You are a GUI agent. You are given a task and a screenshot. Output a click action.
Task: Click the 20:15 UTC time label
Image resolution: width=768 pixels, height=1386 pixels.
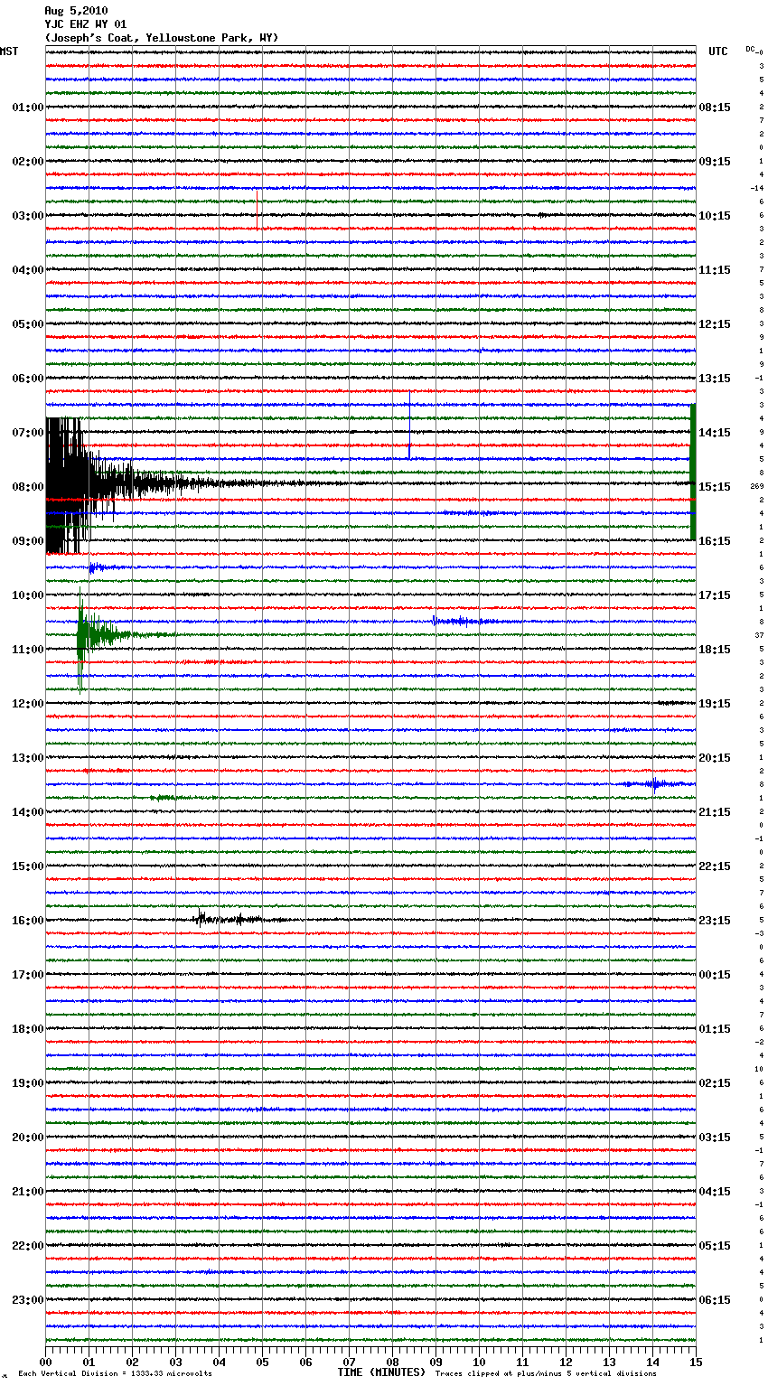coord(715,758)
